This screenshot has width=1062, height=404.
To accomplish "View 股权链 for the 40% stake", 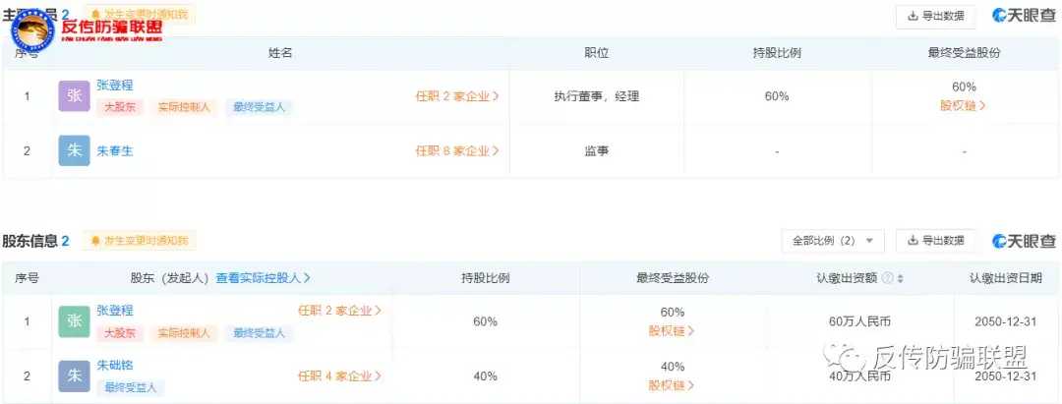I will (x=672, y=385).
